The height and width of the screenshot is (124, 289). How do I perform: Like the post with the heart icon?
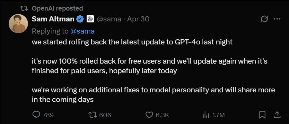click(149, 115)
